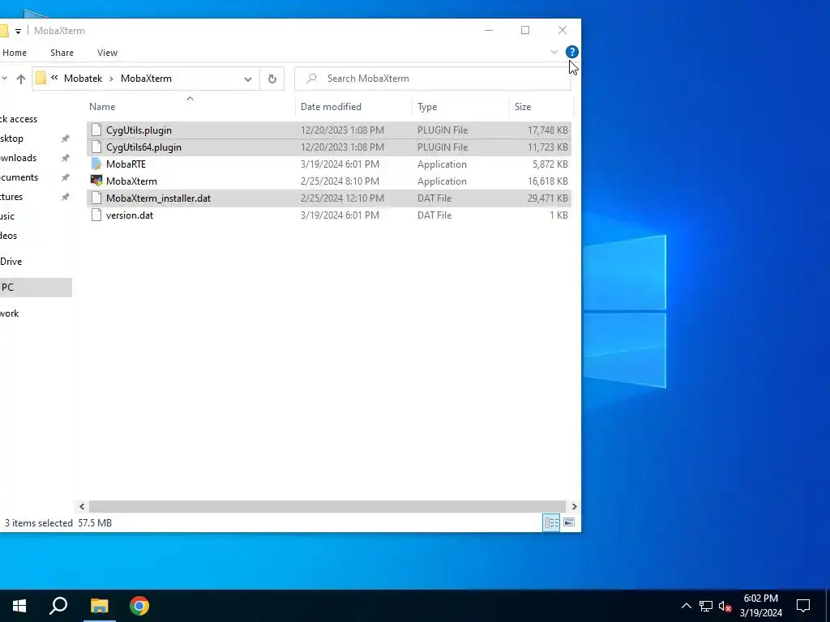Open the View ribbon tab

[108, 53]
